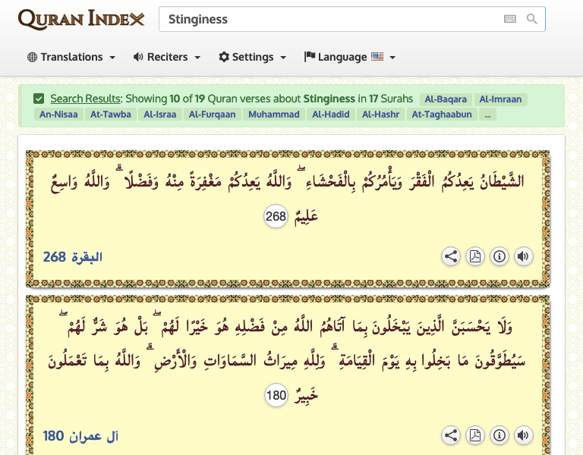Filter results by Al-Baqara surah tag
The image size is (583, 455).
coord(445,99)
